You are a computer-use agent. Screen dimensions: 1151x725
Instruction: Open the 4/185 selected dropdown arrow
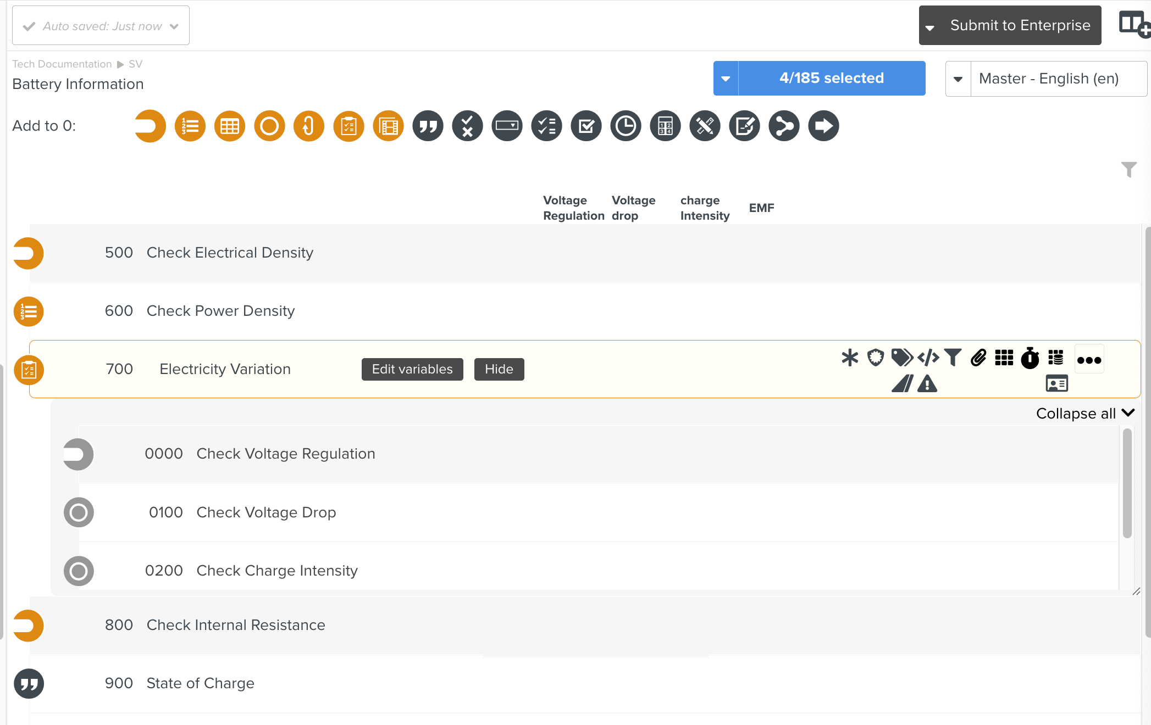726,79
